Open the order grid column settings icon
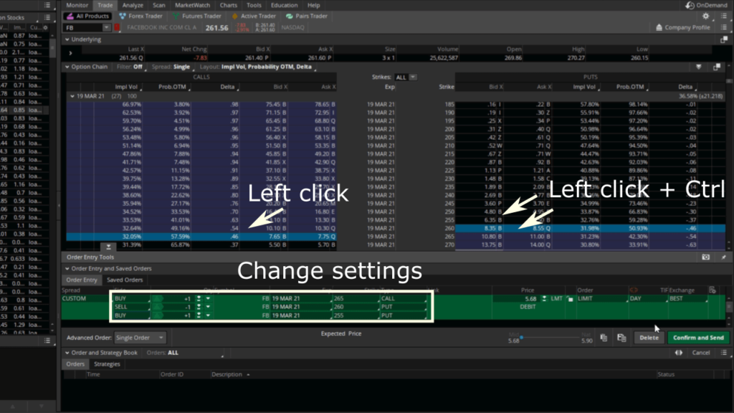The height and width of the screenshot is (413, 734). [x=712, y=290]
